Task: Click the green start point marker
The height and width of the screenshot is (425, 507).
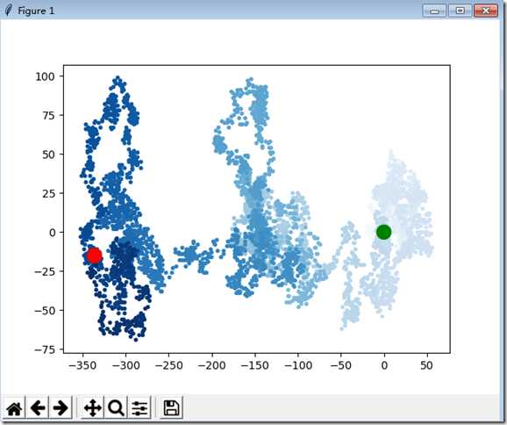Action: click(384, 232)
